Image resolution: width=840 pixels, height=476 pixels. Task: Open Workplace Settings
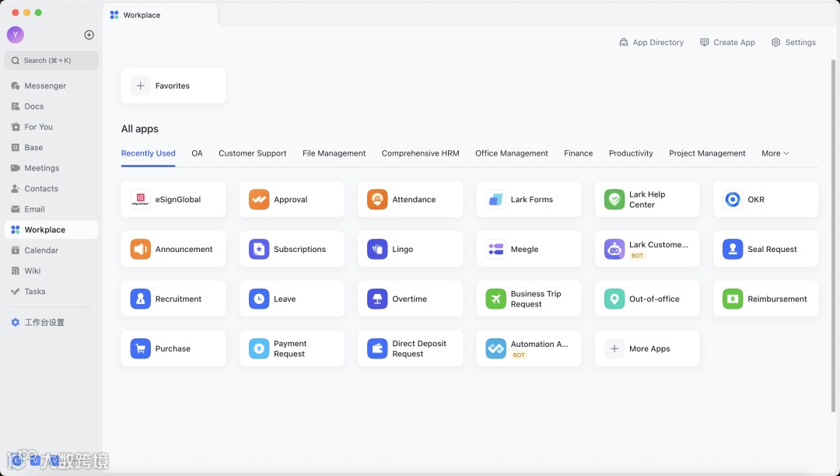click(x=793, y=42)
